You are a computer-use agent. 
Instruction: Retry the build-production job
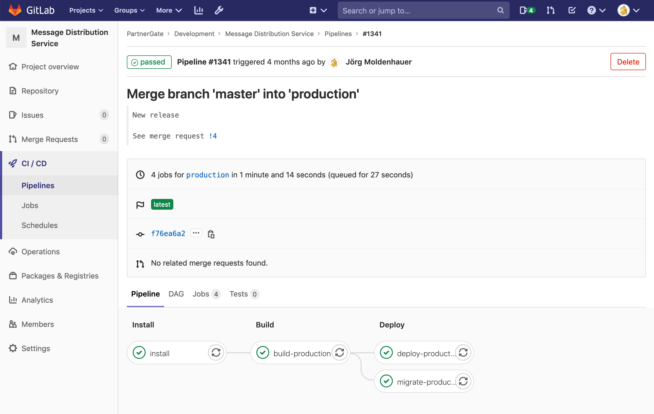click(339, 352)
